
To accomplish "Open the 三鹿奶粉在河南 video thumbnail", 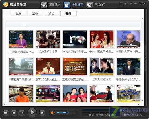I will 102,67.
